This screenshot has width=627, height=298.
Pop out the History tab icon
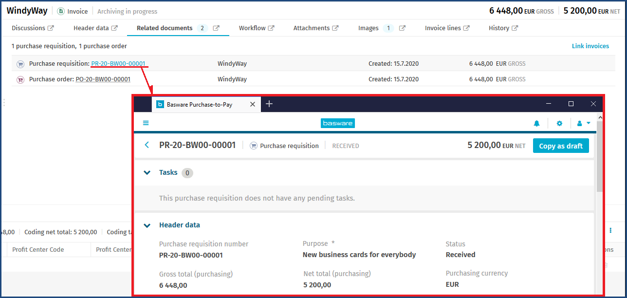click(x=515, y=28)
